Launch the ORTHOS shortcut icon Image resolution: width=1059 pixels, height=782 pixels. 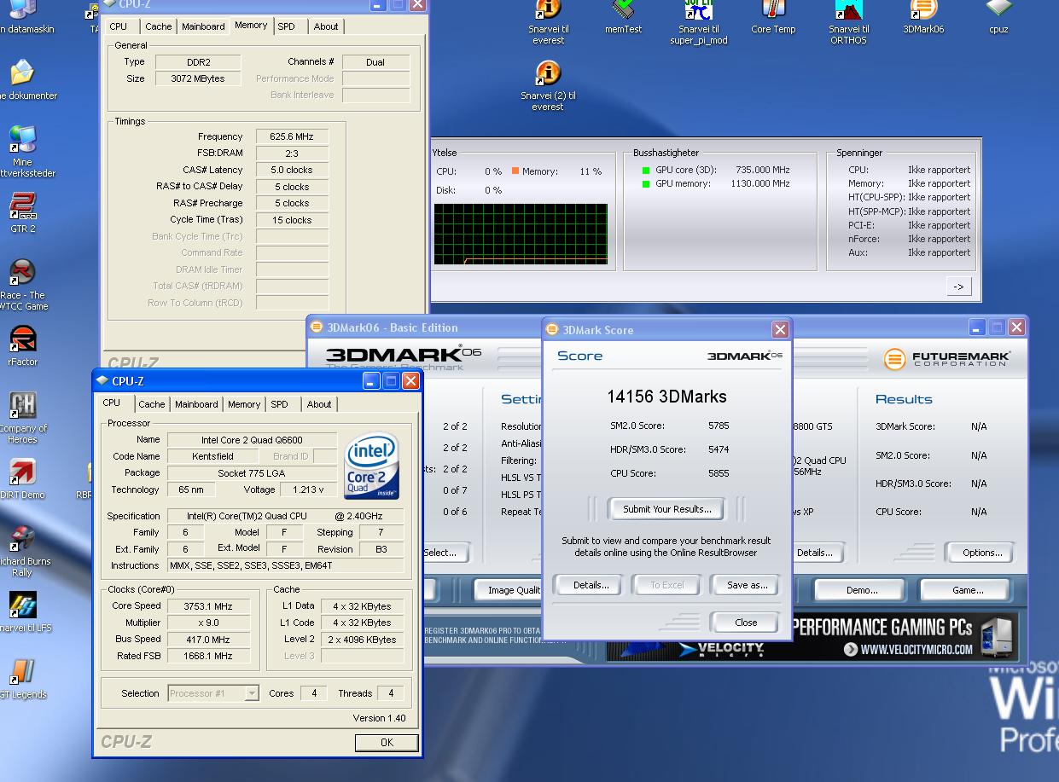pos(848,10)
